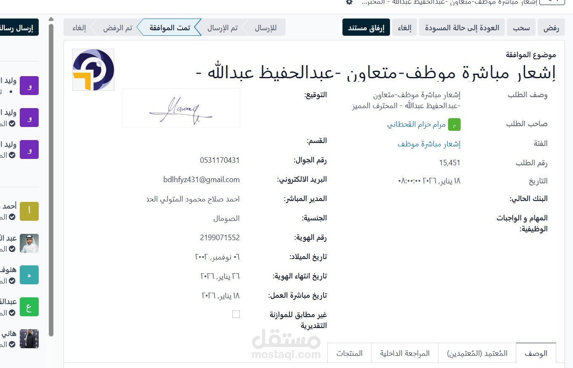This screenshot has width=573, height=368.
Task: Click the mobile number 0531170431
Action: [220, 160]
